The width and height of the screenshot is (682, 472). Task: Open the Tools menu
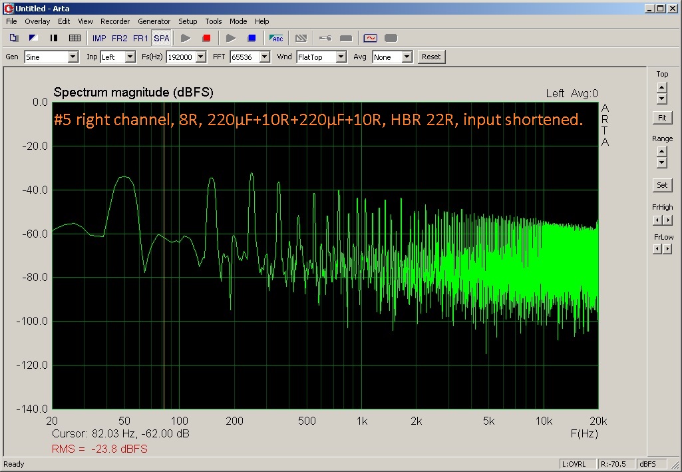(214, 21)
